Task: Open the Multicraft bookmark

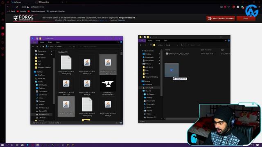Action: pyautogui.click(x=56, y=11)
